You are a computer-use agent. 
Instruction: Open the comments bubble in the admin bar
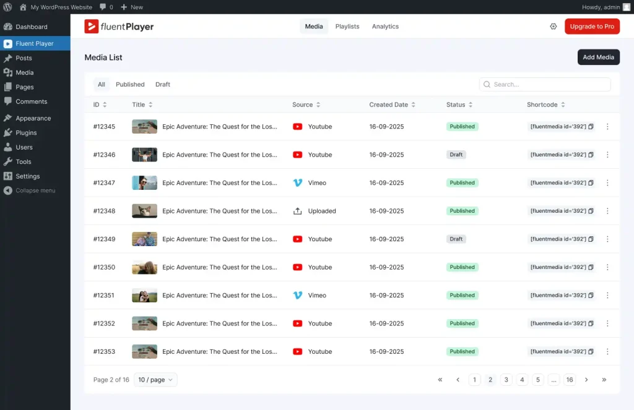point(103,7)
